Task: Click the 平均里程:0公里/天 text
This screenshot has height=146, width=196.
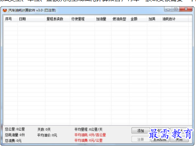Action: (88, 129)
